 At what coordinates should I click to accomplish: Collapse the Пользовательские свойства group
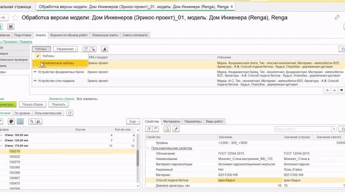[148, 148]
